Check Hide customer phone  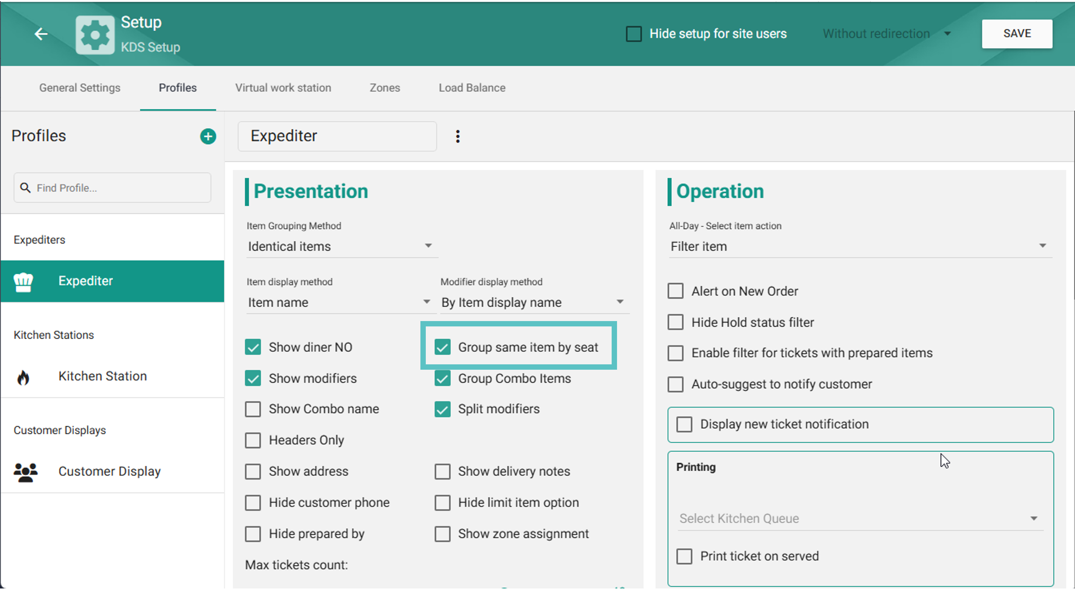[x=253, y=503]
